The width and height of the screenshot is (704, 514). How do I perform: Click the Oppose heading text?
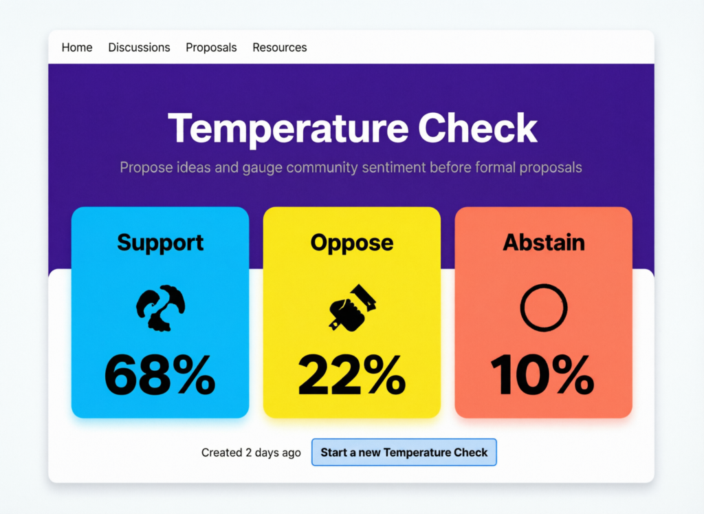[x=351, y=242]
